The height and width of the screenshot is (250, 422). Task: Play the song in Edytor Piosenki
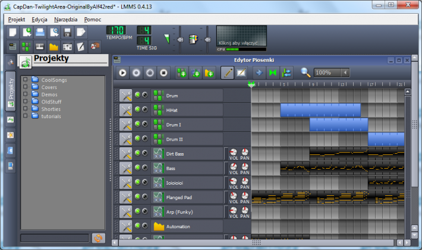pyautogui.click(x=122, y=72)
